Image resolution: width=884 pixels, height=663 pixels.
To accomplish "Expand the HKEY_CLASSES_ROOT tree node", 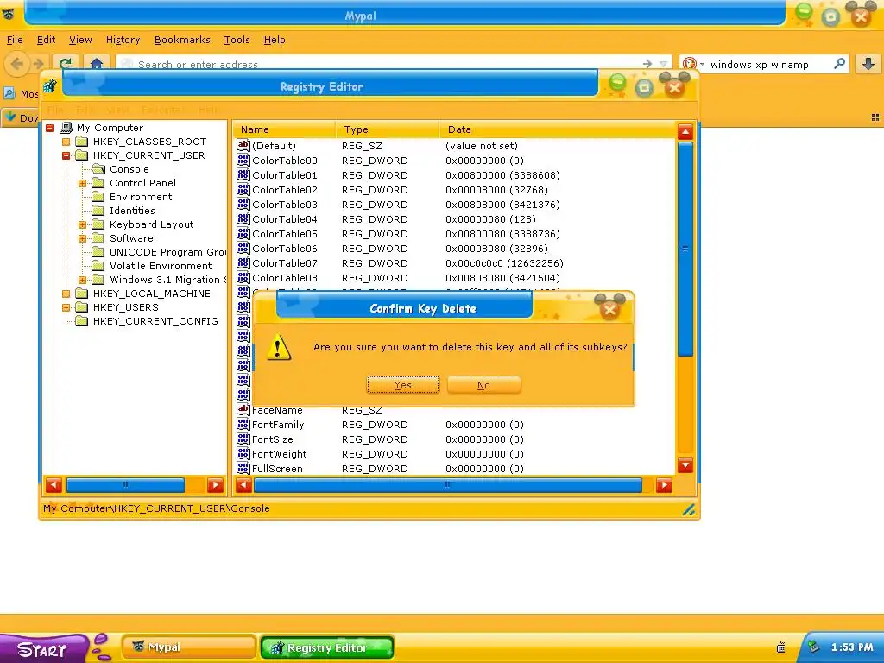I will tap(66, 142).
